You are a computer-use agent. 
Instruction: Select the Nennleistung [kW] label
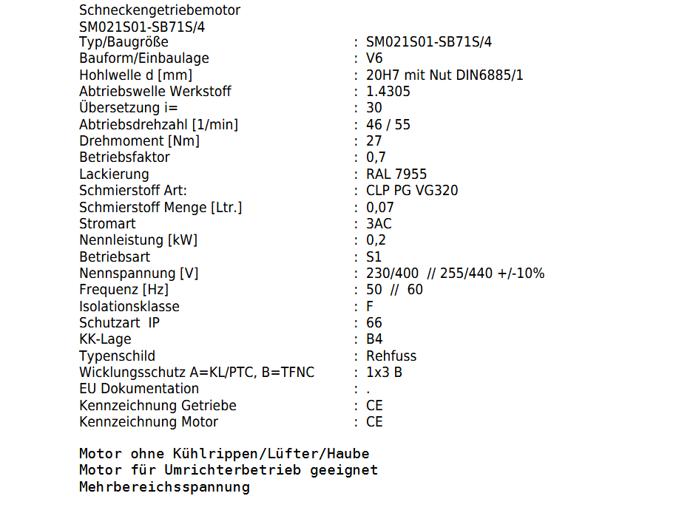click(x=138, y=240)
